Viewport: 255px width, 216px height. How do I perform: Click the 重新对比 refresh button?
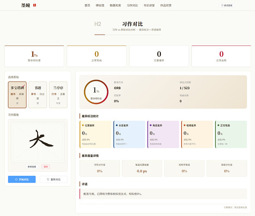point(54,179)
